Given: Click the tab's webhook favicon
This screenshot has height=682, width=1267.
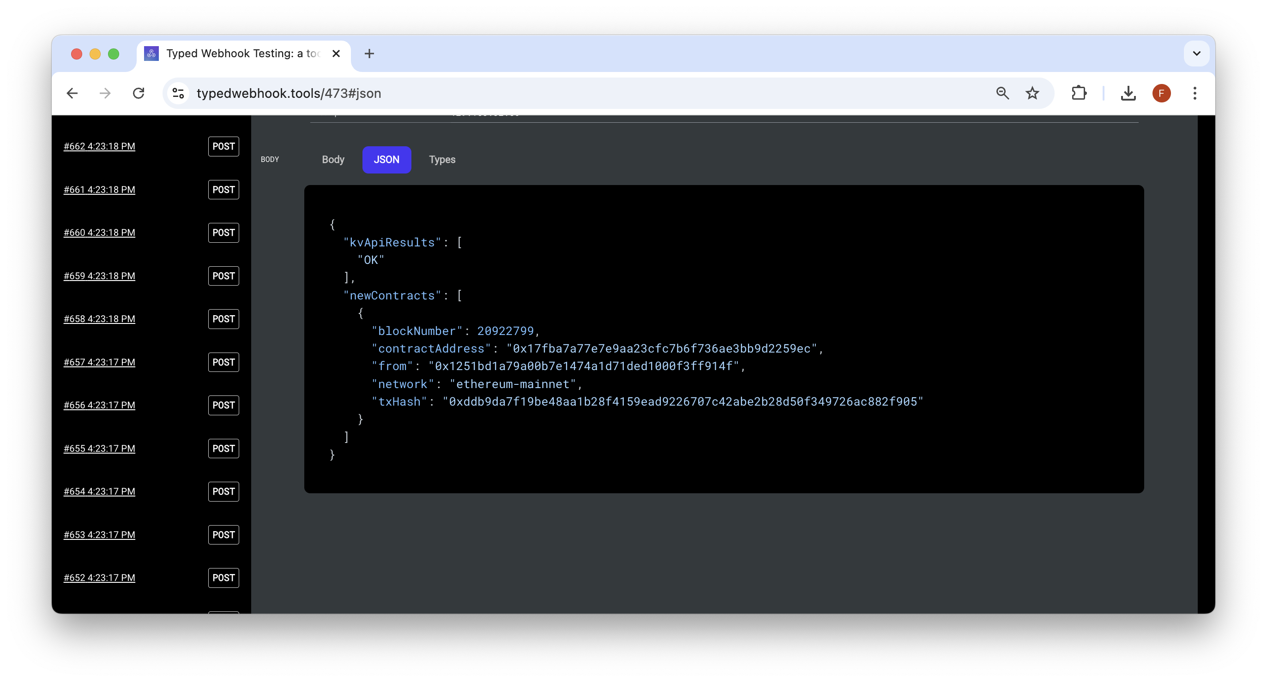Looking at the screenshot, I should pyautogui.click(x=151, y=54).
